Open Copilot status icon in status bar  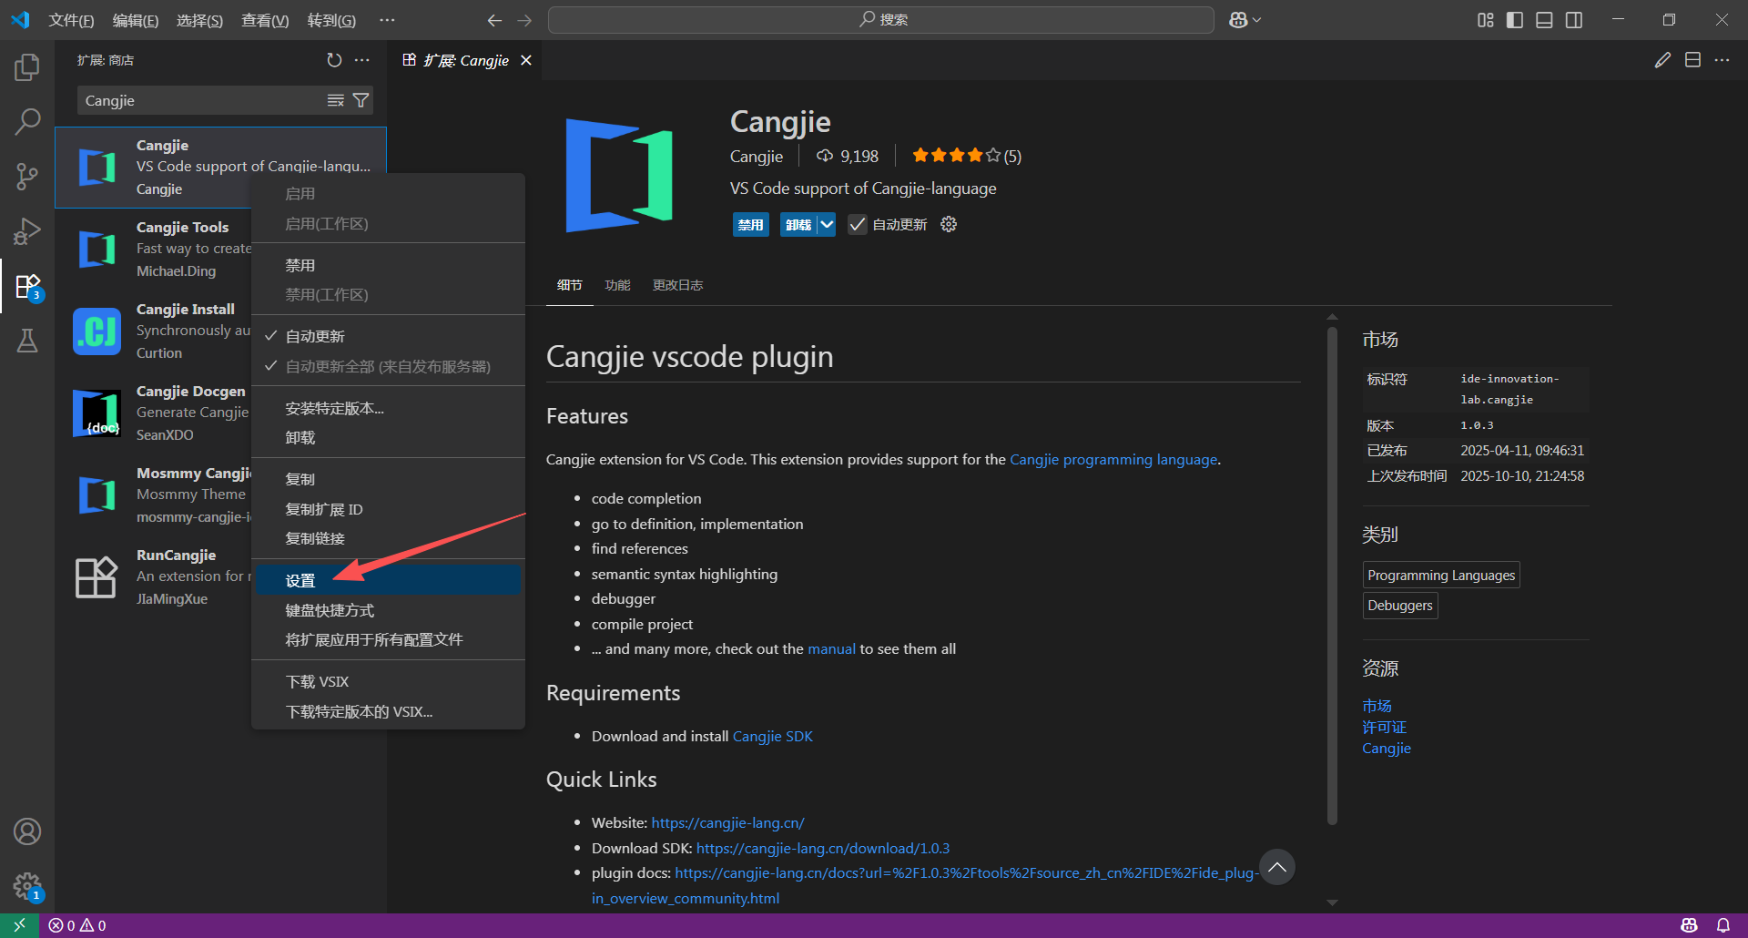pyautogui.click(x=1689, y=925)
